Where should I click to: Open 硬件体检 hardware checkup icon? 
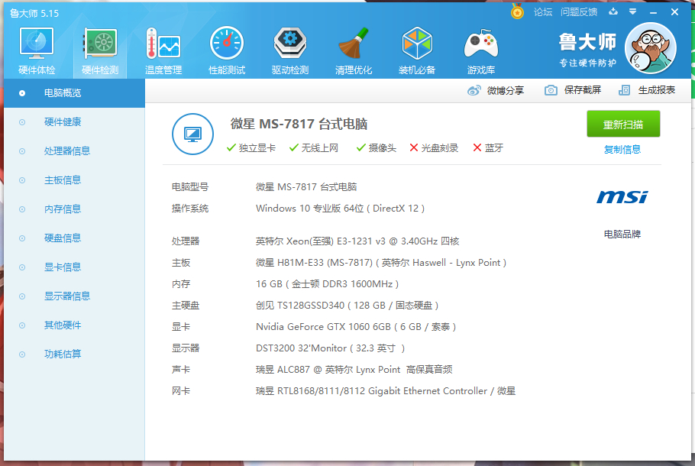point(37,51)
